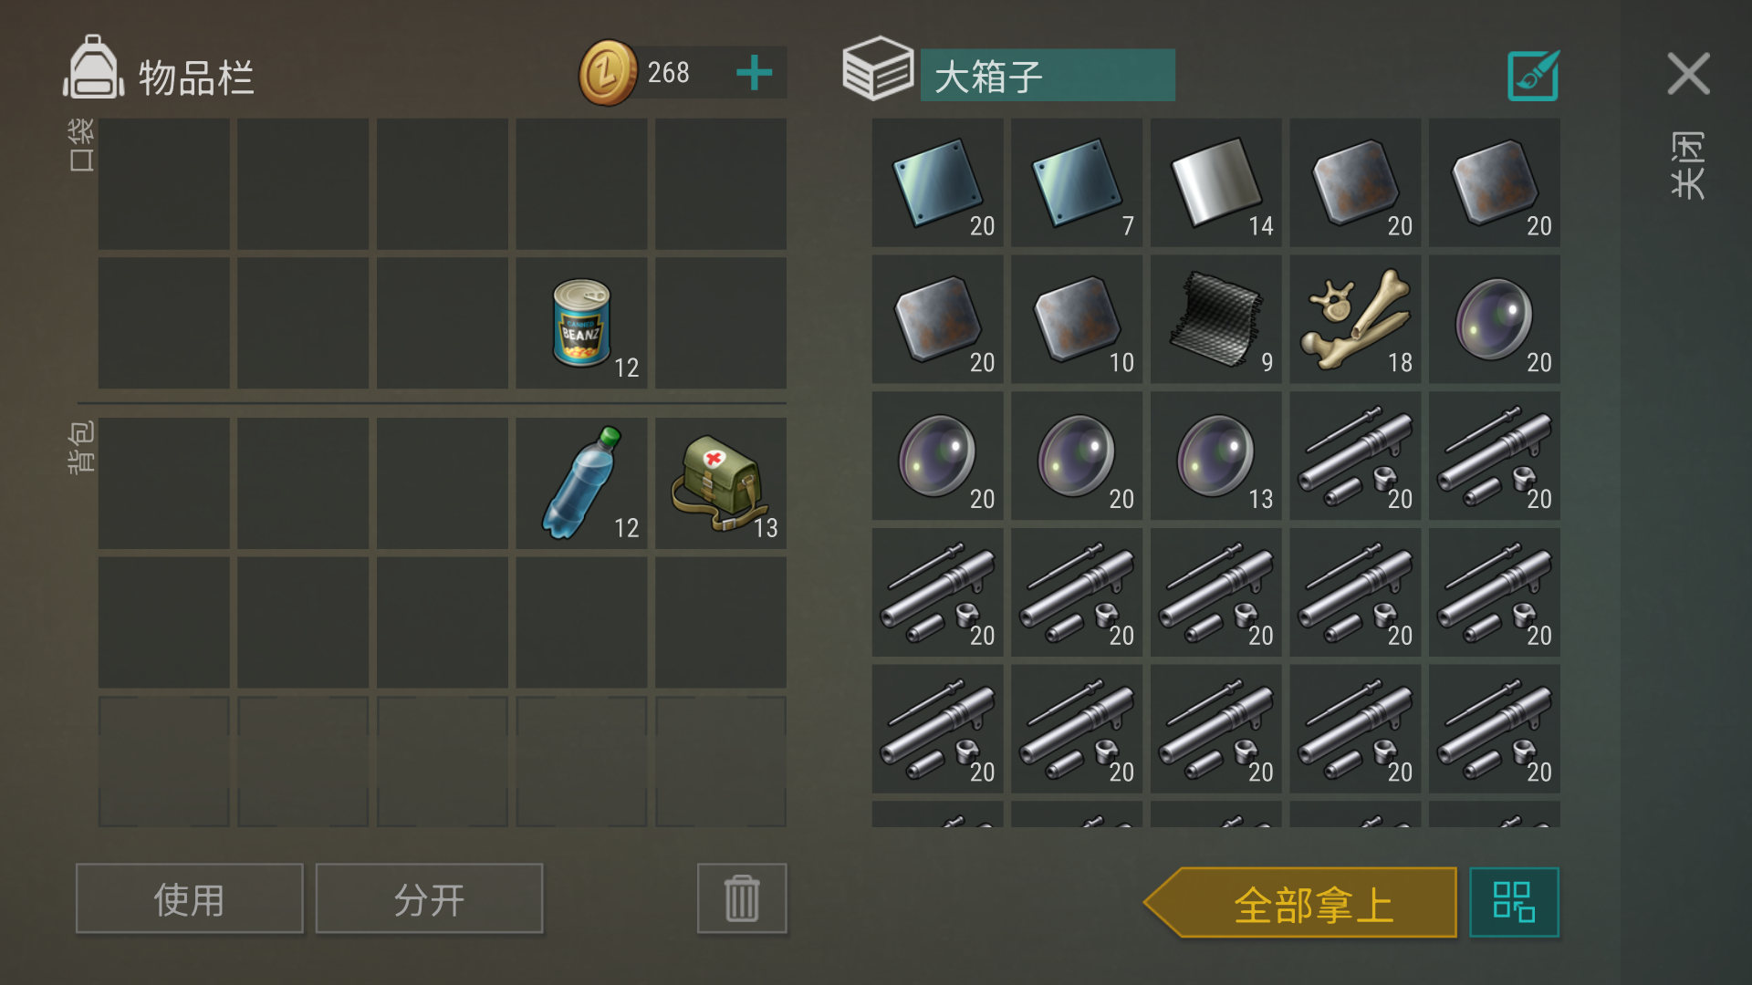1752x985 pixels.
Task: Click the gold coin balance 268
Action: point(668,73)
